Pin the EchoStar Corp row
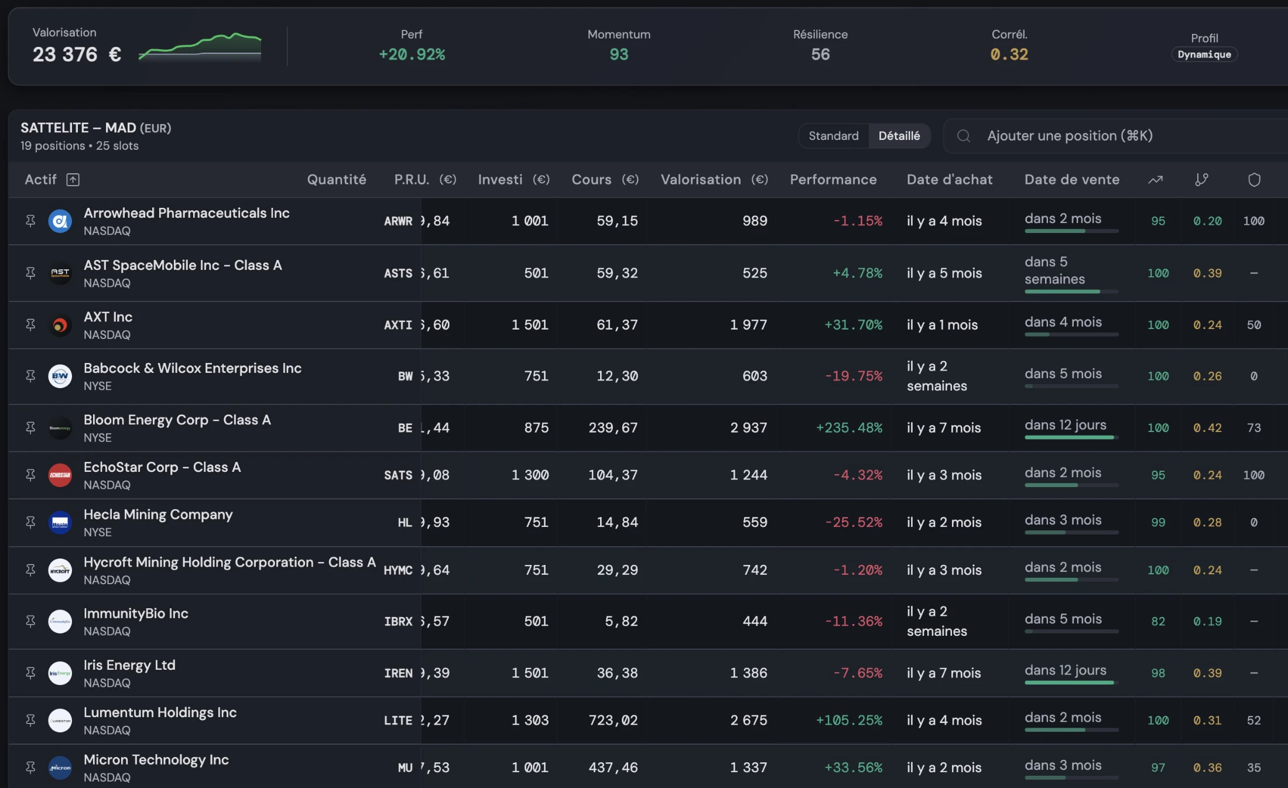Image resolution: width=1288 pixels, height=788 pixels. coord(30,475)
